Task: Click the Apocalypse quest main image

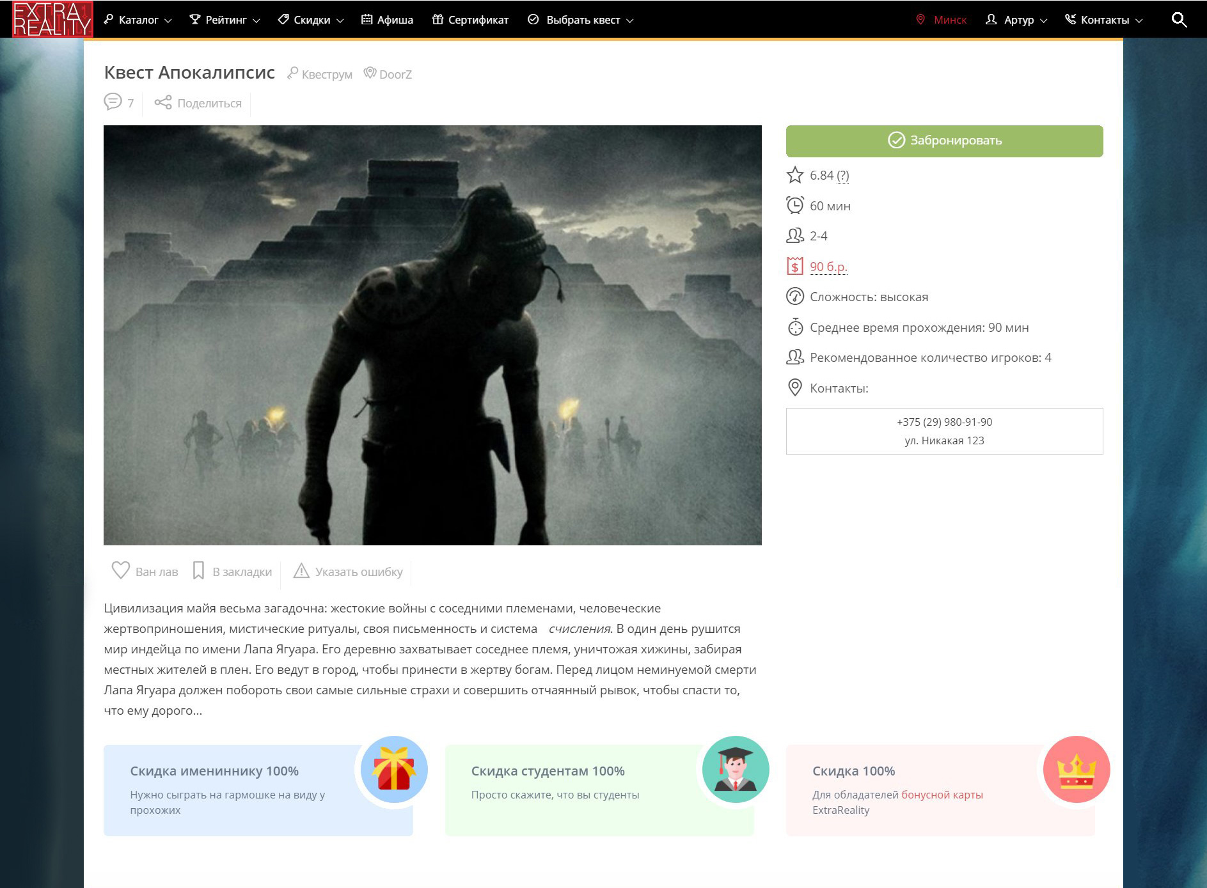Action: coord(432,335)
